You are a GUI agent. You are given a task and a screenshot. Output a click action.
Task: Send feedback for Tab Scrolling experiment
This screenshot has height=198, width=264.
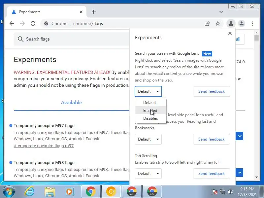211,174
